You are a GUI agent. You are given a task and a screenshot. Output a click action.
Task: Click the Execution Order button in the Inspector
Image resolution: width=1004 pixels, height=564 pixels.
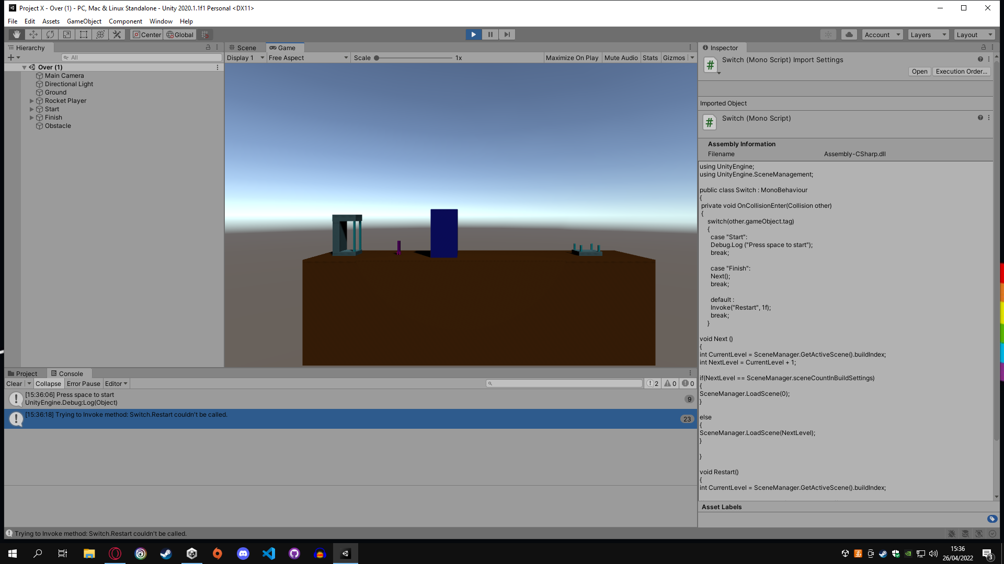(961, 72)
